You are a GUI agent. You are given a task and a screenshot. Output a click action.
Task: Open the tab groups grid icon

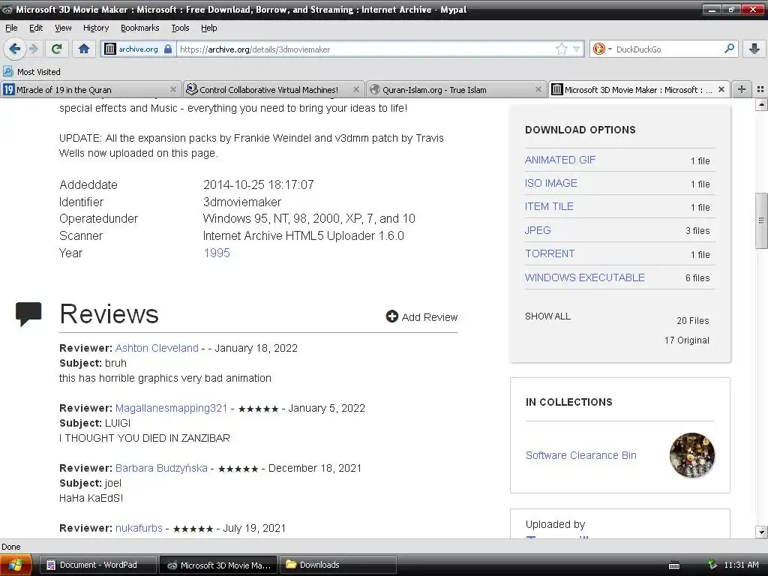[x=760, y=89]
